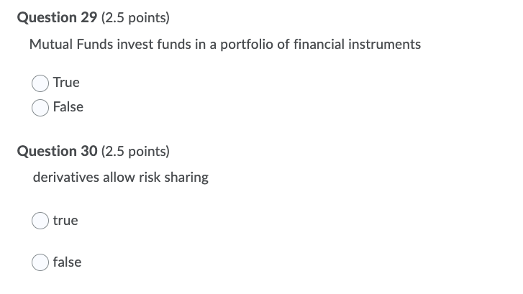Select the False radio button for Question 29

click(x=40, y=108)
